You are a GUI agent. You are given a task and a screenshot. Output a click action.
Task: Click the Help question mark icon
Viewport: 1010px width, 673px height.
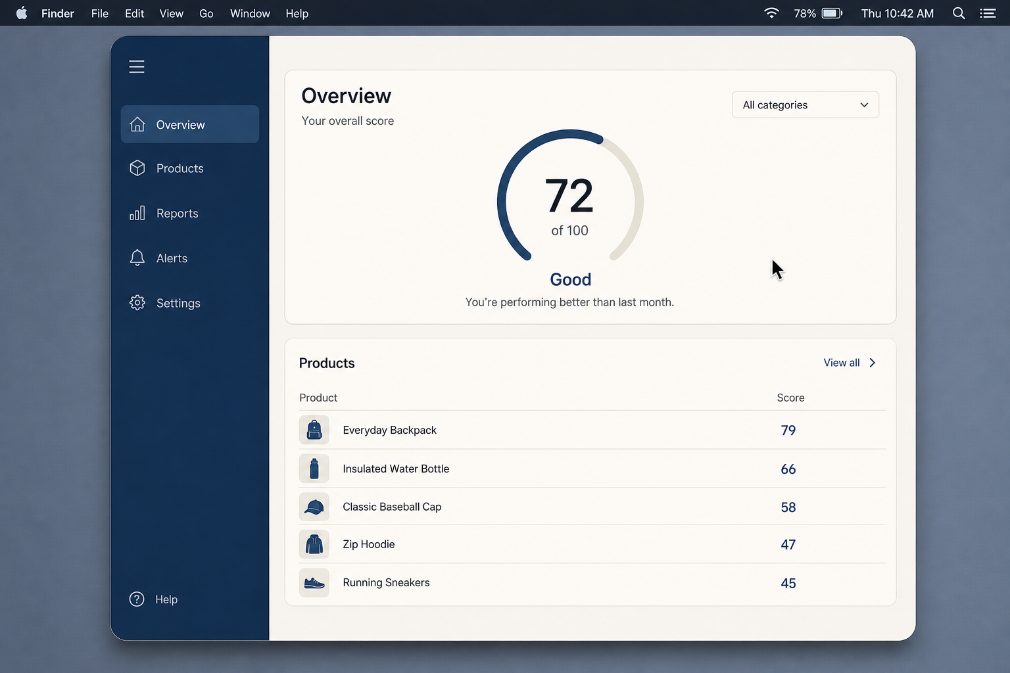[137, 599]
